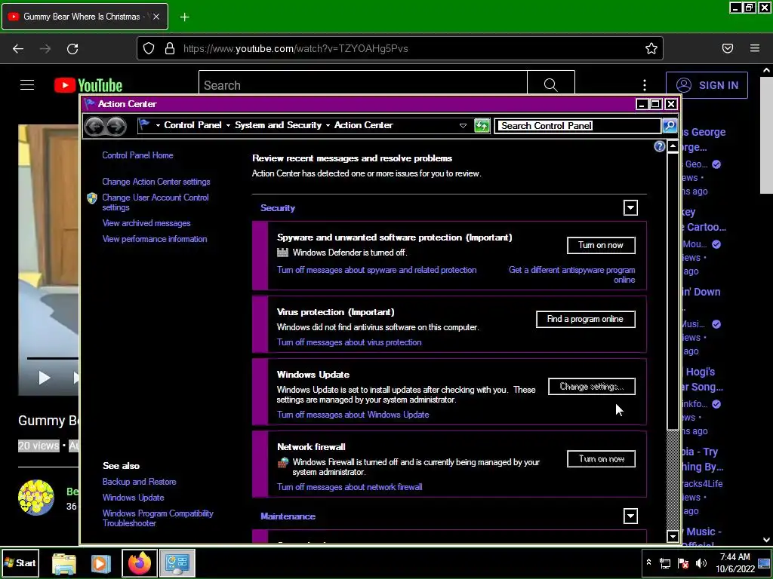Turn on Windows Defender now
The width and height of the screenshot is (773, 579).
coord(601,245)
